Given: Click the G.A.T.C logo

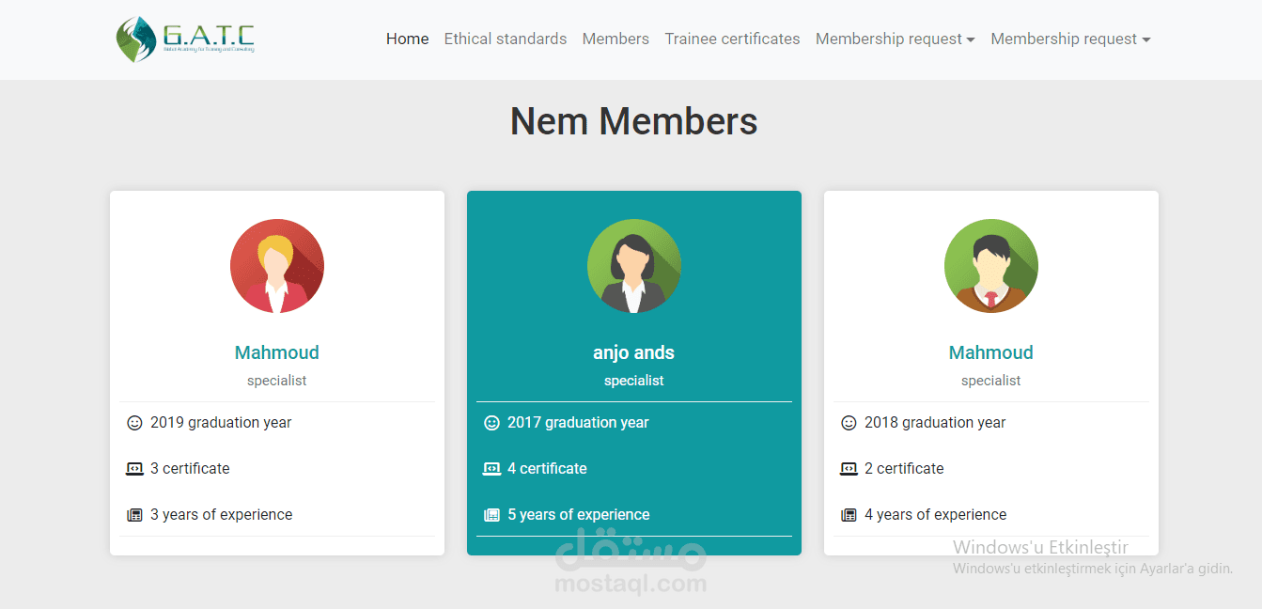Looking at the screenshot, I should pos(184,39).
